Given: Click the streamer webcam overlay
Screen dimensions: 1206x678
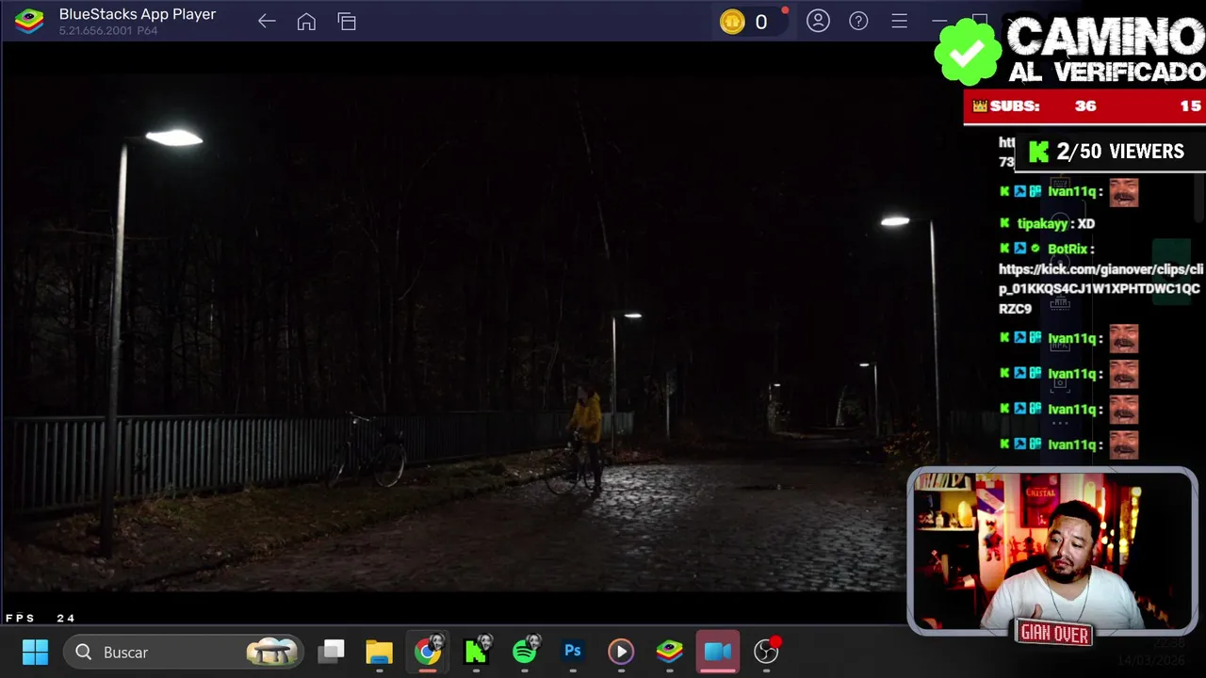Looking at the screenshot, I should [1052, 551].
